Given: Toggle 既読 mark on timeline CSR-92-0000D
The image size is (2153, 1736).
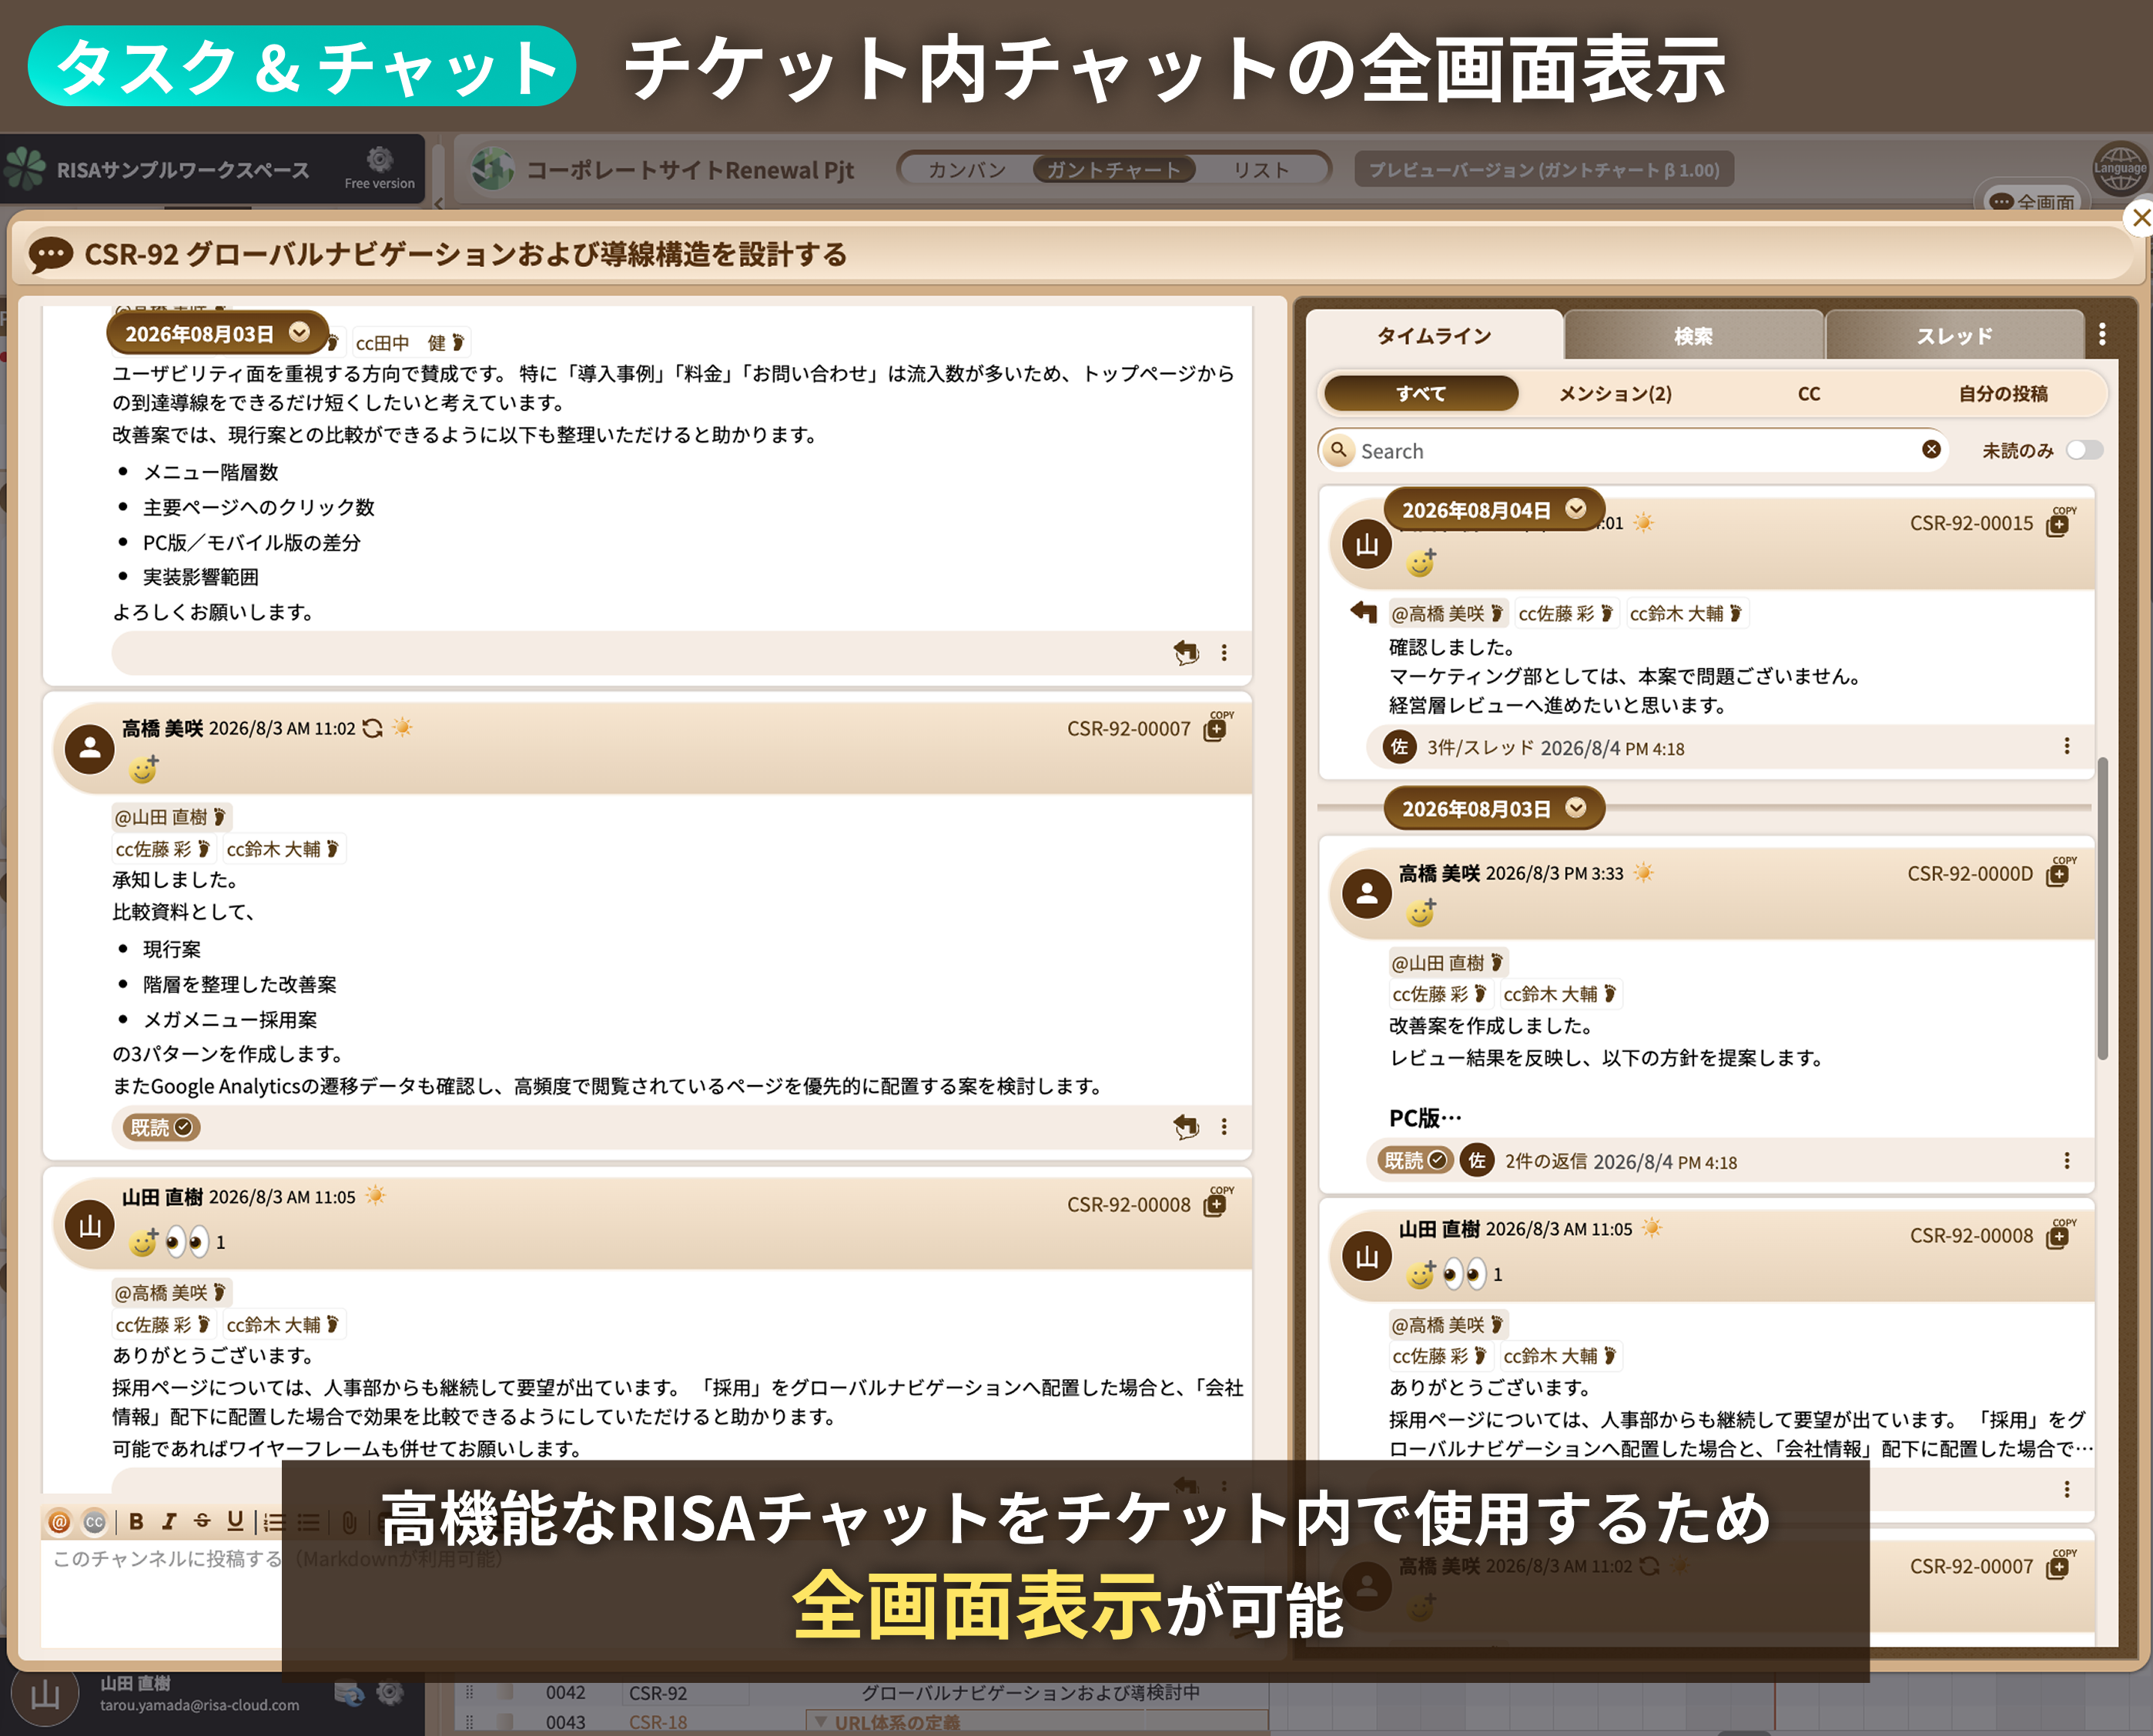Looking at the screenshot, I should (1415, 1160).
